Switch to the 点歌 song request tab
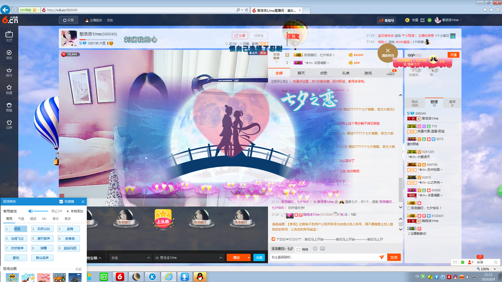Viewport: 502px width, 282px height. (324, 73)
